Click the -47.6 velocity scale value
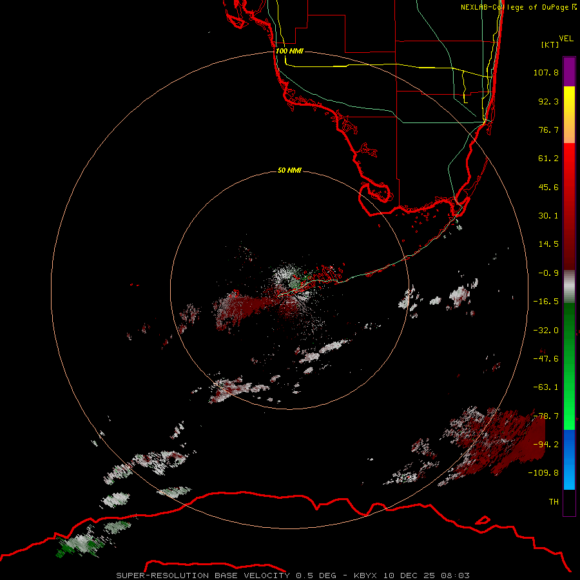This screenshot has width=580, height=580. point(546,359)
